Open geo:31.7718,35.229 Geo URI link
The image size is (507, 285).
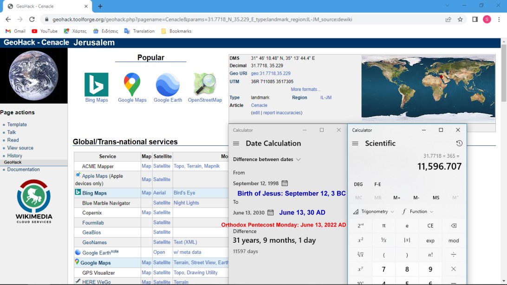tap(271, 73)
